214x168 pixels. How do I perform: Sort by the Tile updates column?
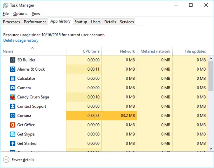(x=190, y=51)
